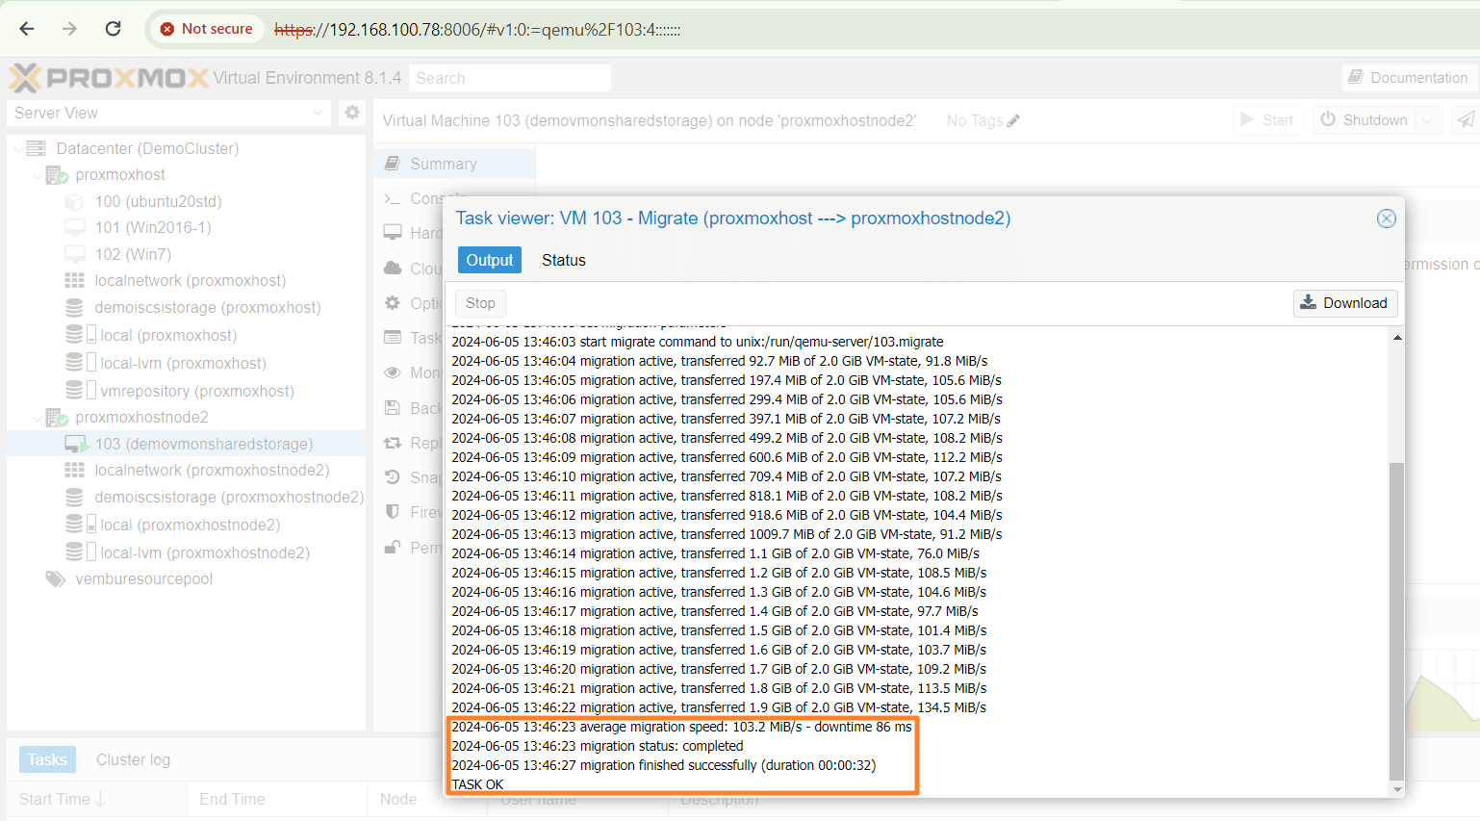Open the Summary panel tab
The image size is (1480, 821).
pos(454,164)
